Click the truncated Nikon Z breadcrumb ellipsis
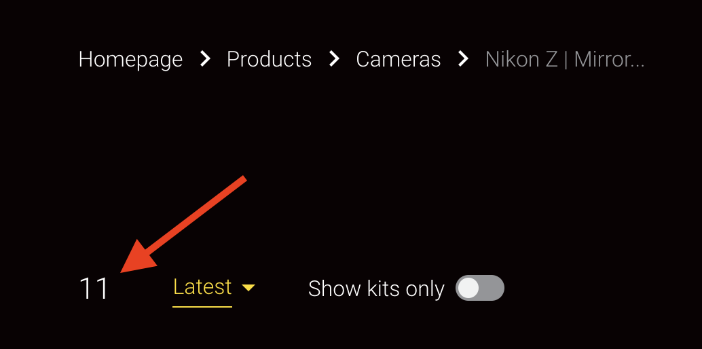 tap(635, 61)
